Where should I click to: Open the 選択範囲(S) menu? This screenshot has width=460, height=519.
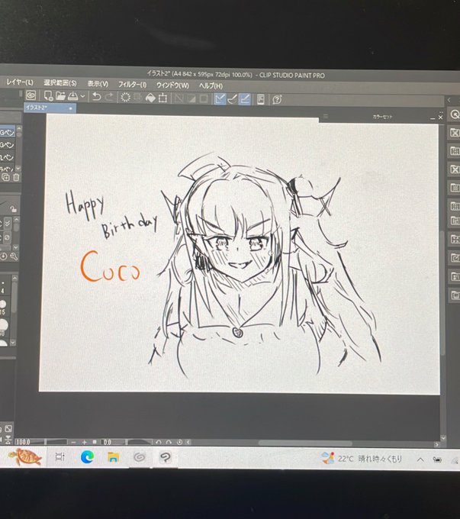tap(60, 83)
